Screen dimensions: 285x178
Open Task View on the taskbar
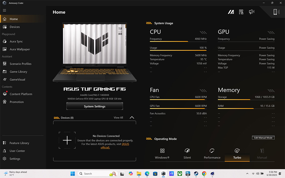coord(122,174)
